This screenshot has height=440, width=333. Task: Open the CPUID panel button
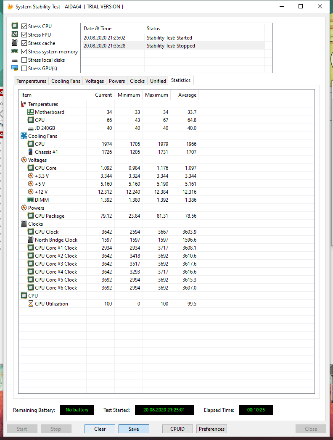click(177, 429)
